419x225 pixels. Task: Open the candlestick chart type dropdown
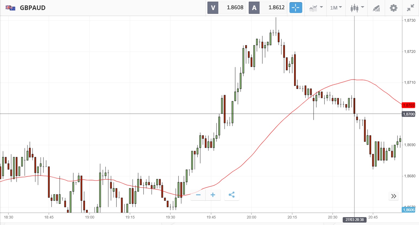357,8
